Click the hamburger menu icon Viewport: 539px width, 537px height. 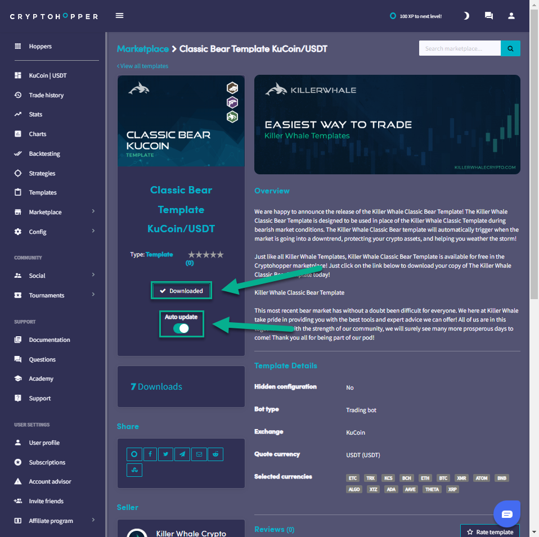[119, 16]
